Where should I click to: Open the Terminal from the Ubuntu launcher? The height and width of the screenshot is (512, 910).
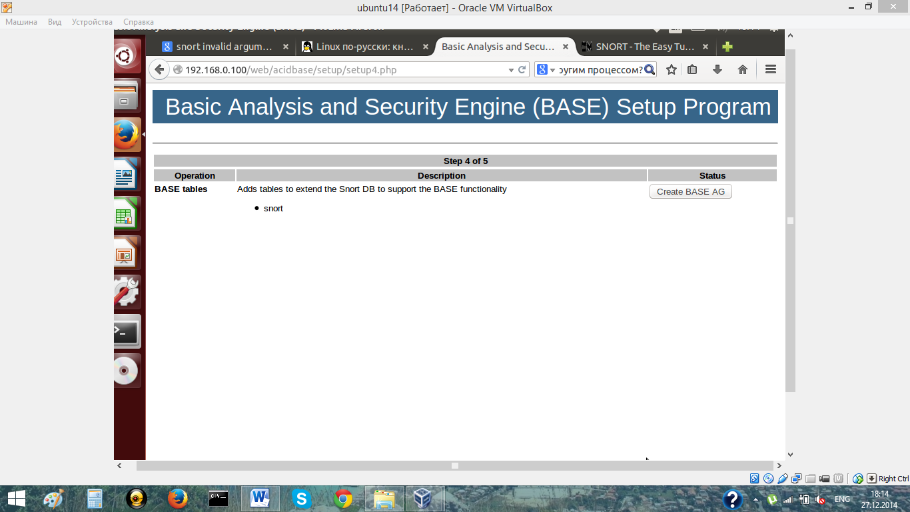pos(127,331)
